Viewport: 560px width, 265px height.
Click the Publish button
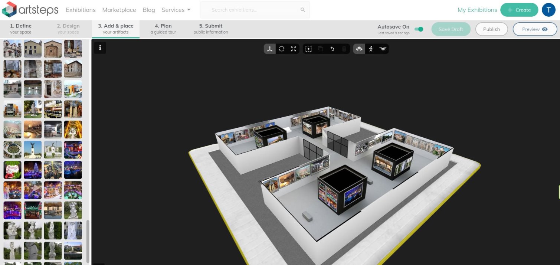click(491, 29)
